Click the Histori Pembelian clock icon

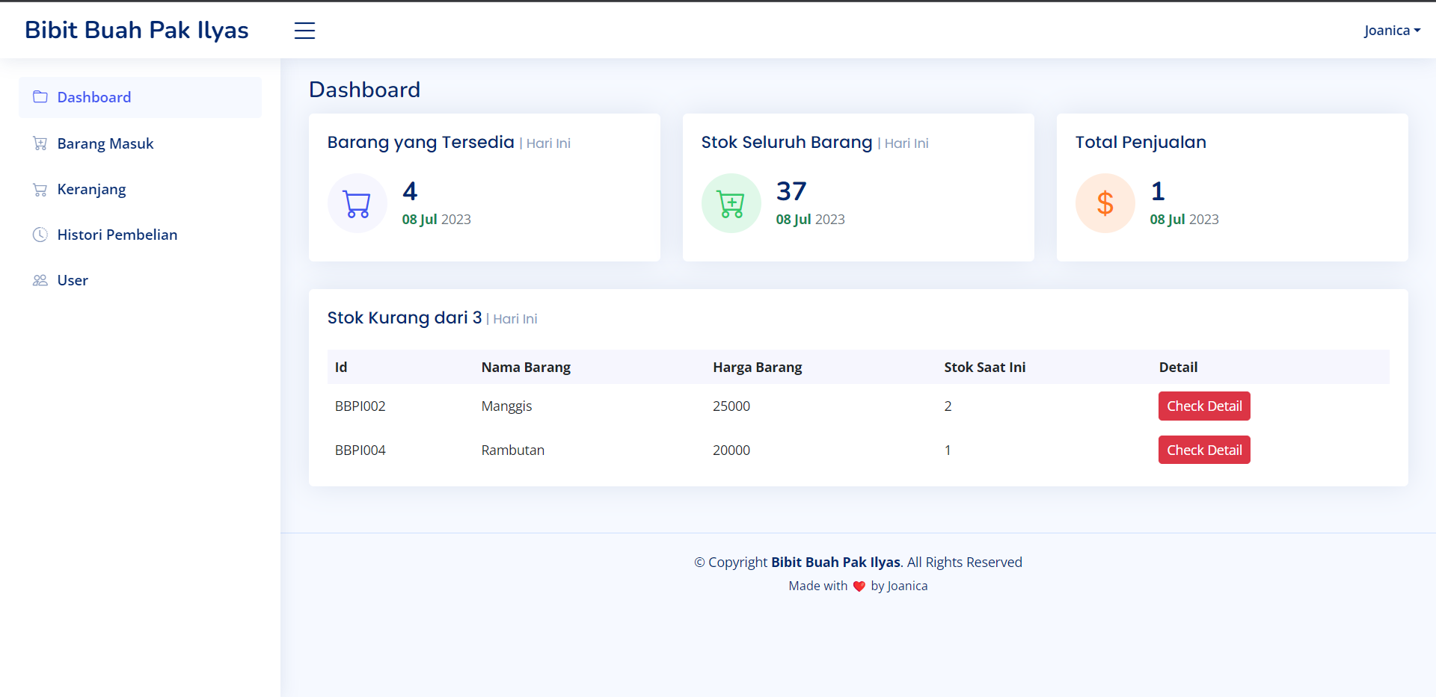pyautogui.click(x=40, y=234)
